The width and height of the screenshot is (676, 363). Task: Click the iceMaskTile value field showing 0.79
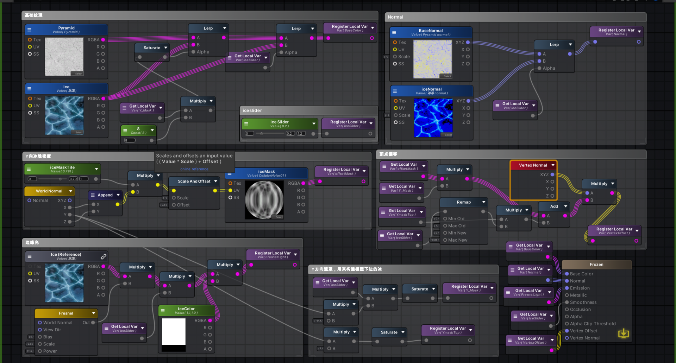pyautogui.click(x=73, y=179)
